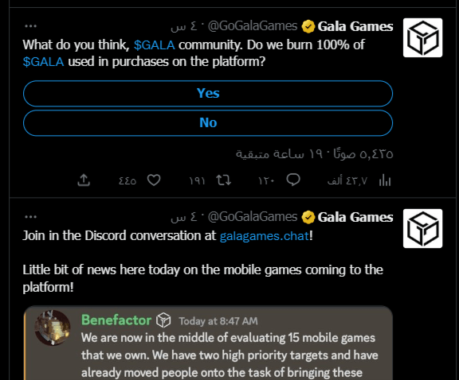Open the galagames.chat link
The image size is (459, 380).
[x=265, y=235]
